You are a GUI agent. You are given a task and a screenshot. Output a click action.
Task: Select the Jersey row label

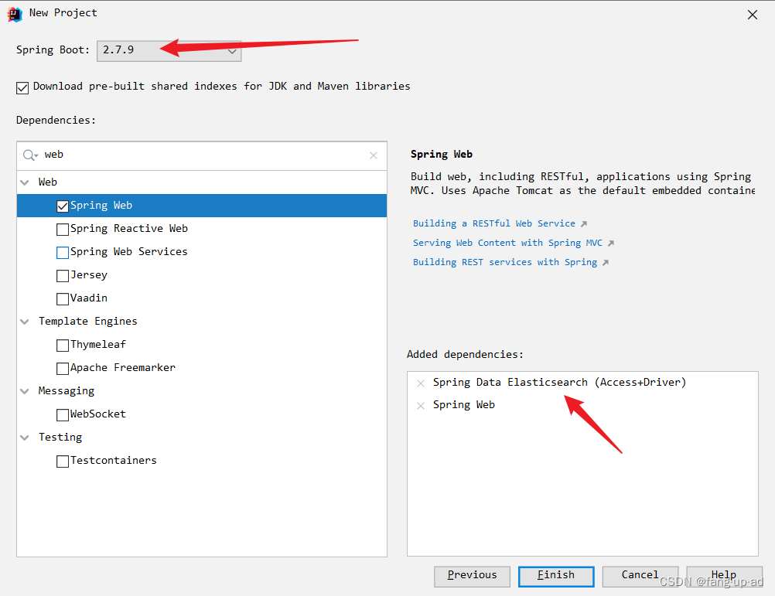click(88, 275)
